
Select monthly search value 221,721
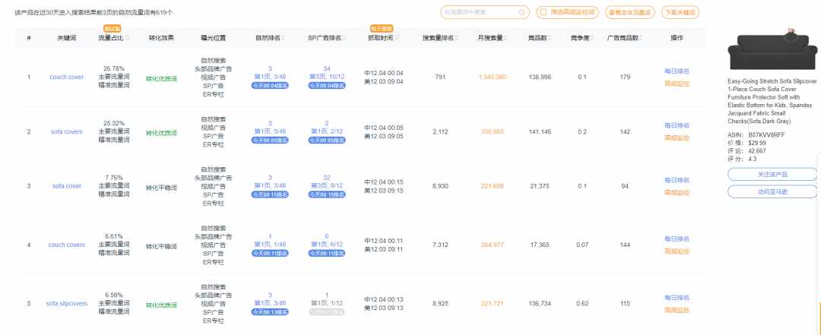pyautogui.click(x=492, y=304)
